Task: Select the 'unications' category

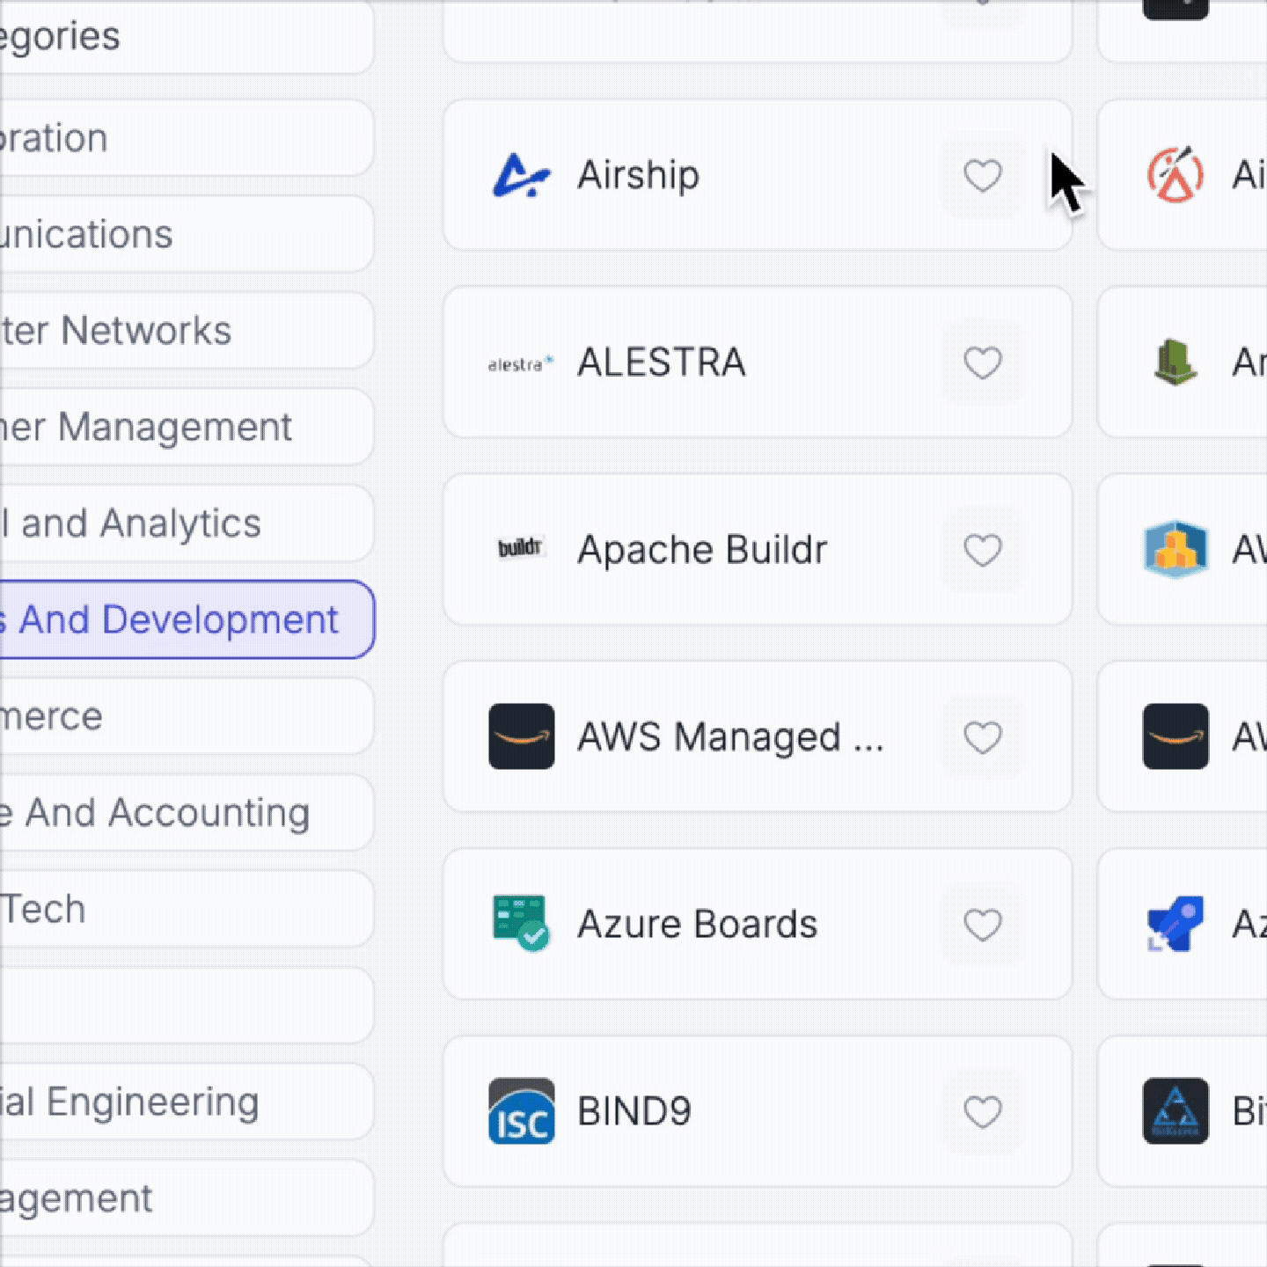Action: coord(187,234)
